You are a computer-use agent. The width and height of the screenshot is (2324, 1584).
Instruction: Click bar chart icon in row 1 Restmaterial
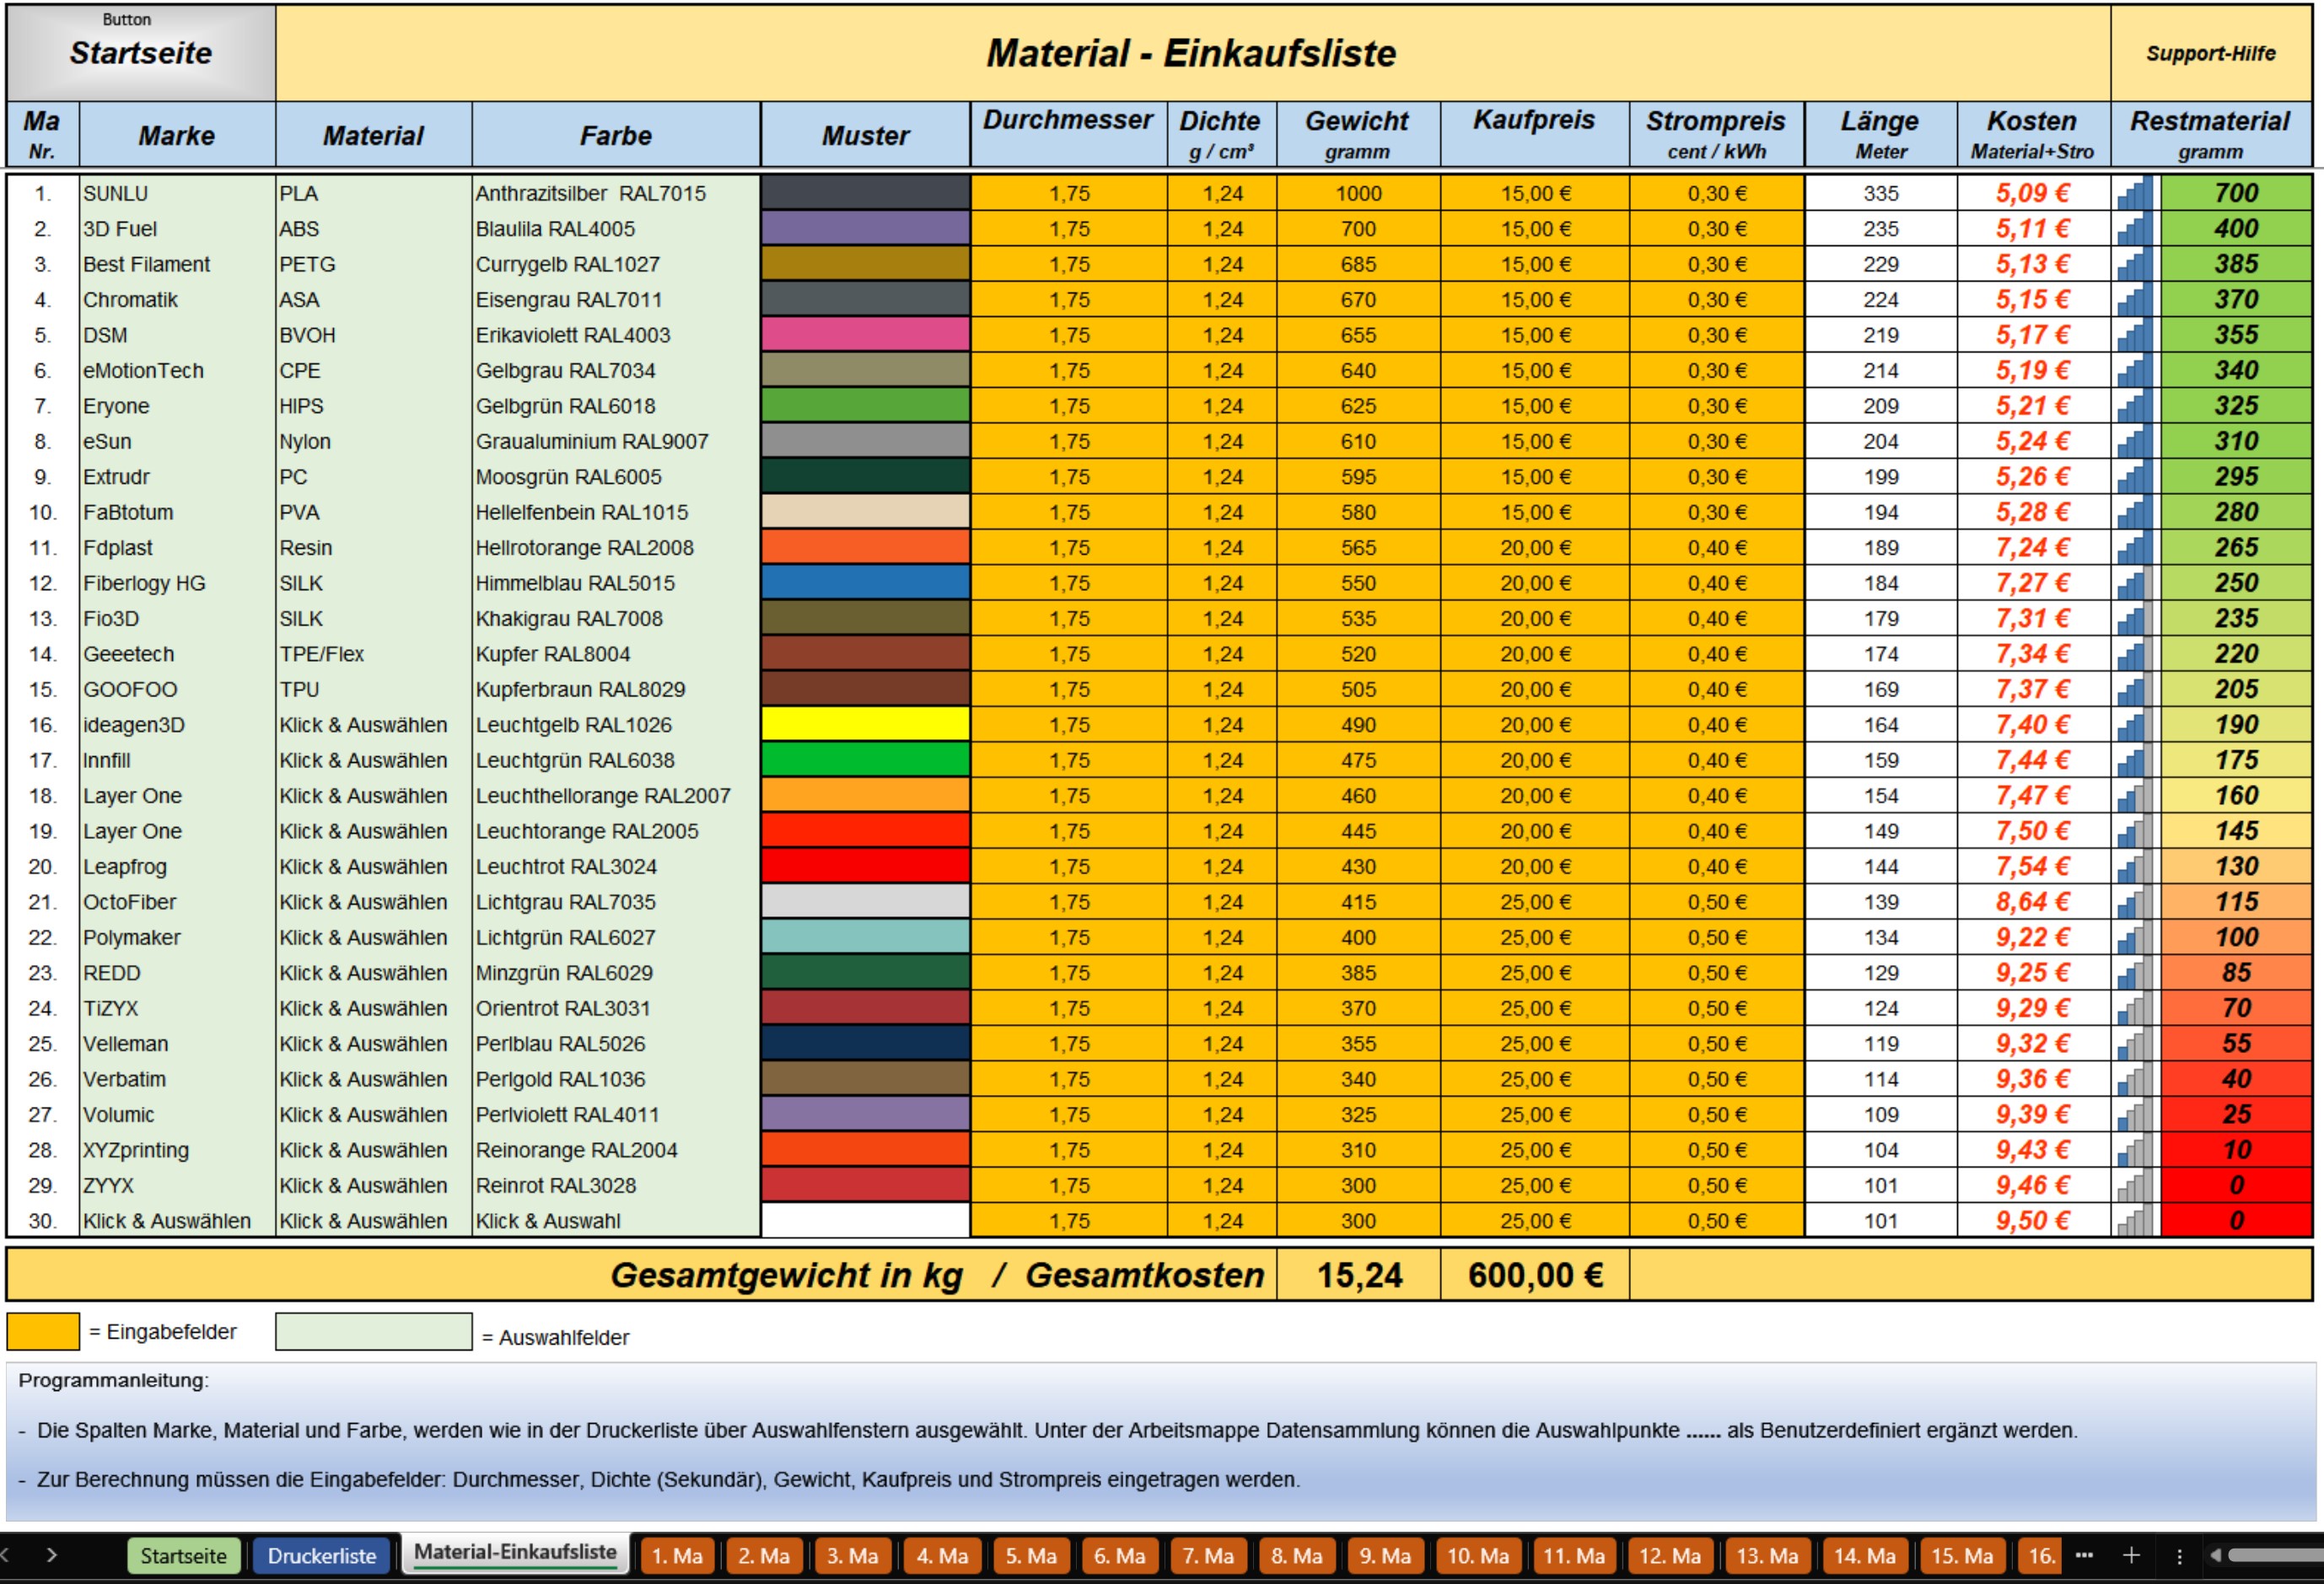pos(2135,193)
